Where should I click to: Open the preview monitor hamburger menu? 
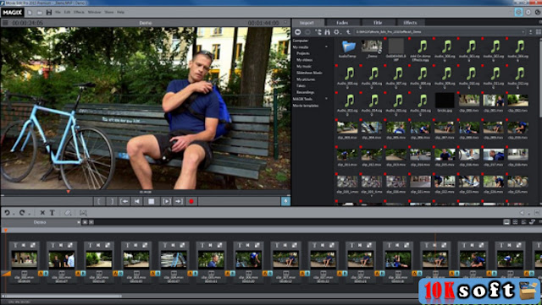(5, 23)
